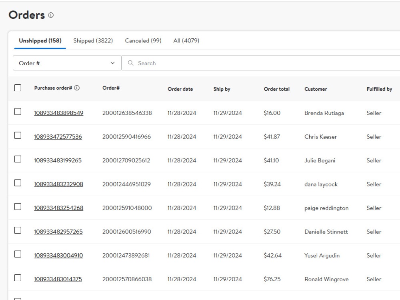Open the Canceled (99) tab

(143, 41)
